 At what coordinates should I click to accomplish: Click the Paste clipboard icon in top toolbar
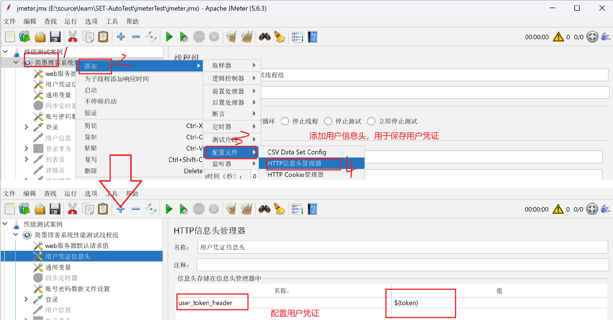103,37
